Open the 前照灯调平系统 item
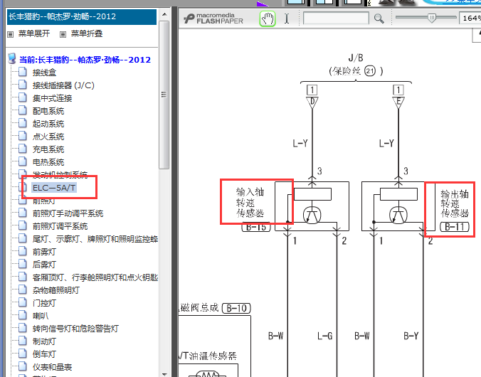Screen dimensions: 481x377 (60, 226)
